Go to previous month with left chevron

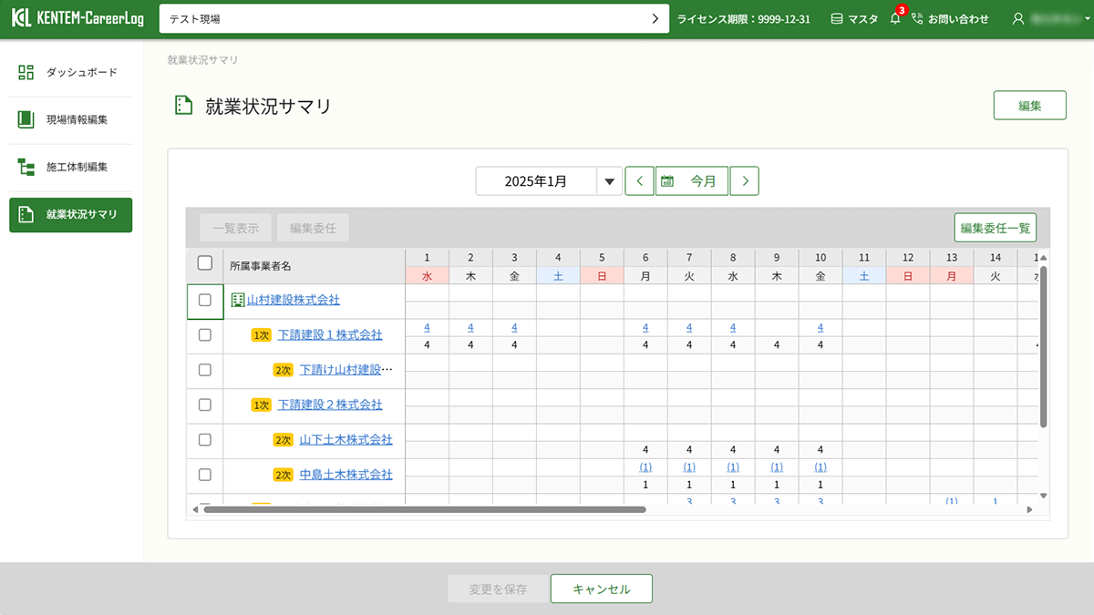639,180
